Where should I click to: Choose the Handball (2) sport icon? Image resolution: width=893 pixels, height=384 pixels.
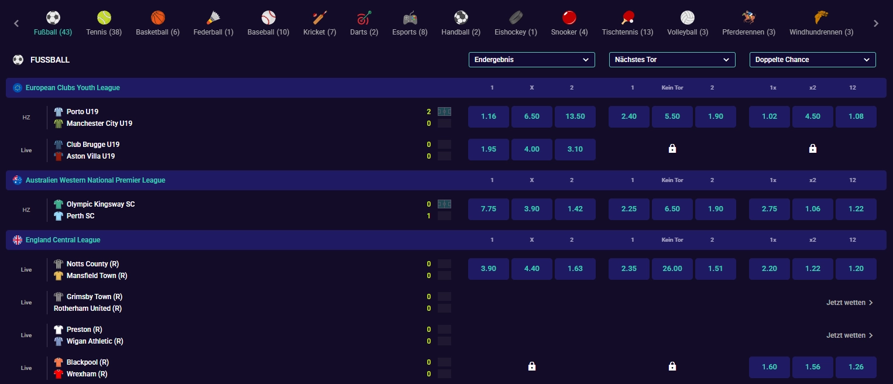(461, 17)
